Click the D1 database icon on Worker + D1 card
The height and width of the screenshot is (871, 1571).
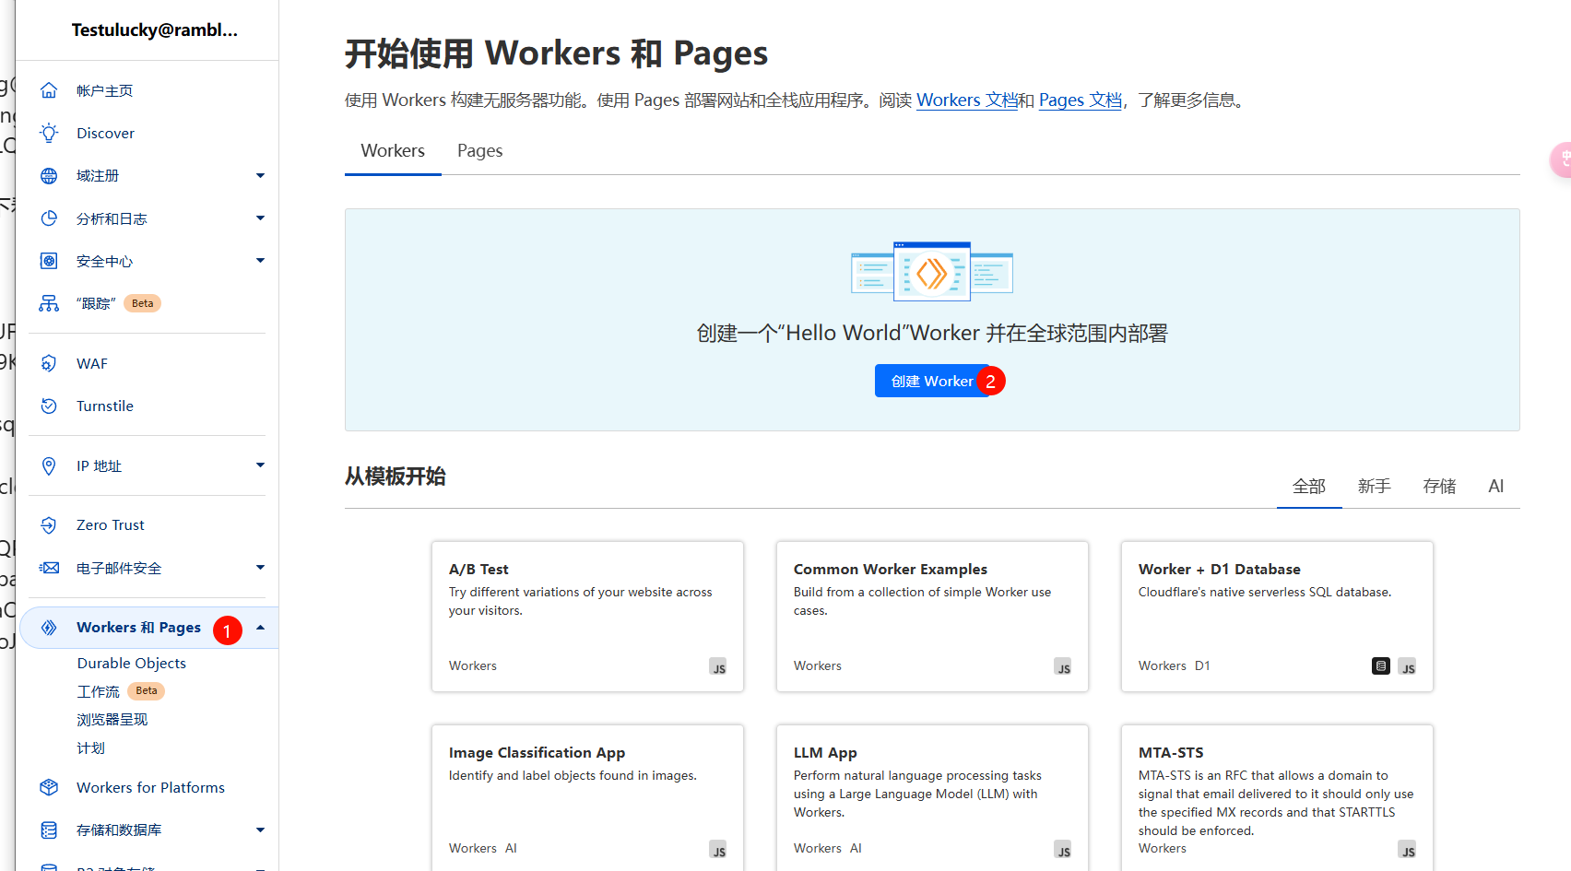tap(1380, 665)
